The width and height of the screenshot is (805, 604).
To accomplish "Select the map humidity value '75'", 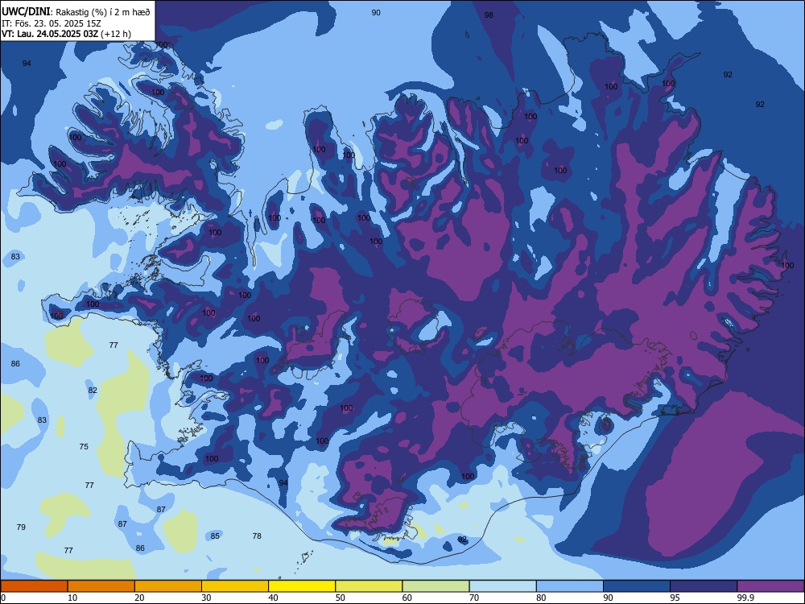I will (x=84, y=446).
